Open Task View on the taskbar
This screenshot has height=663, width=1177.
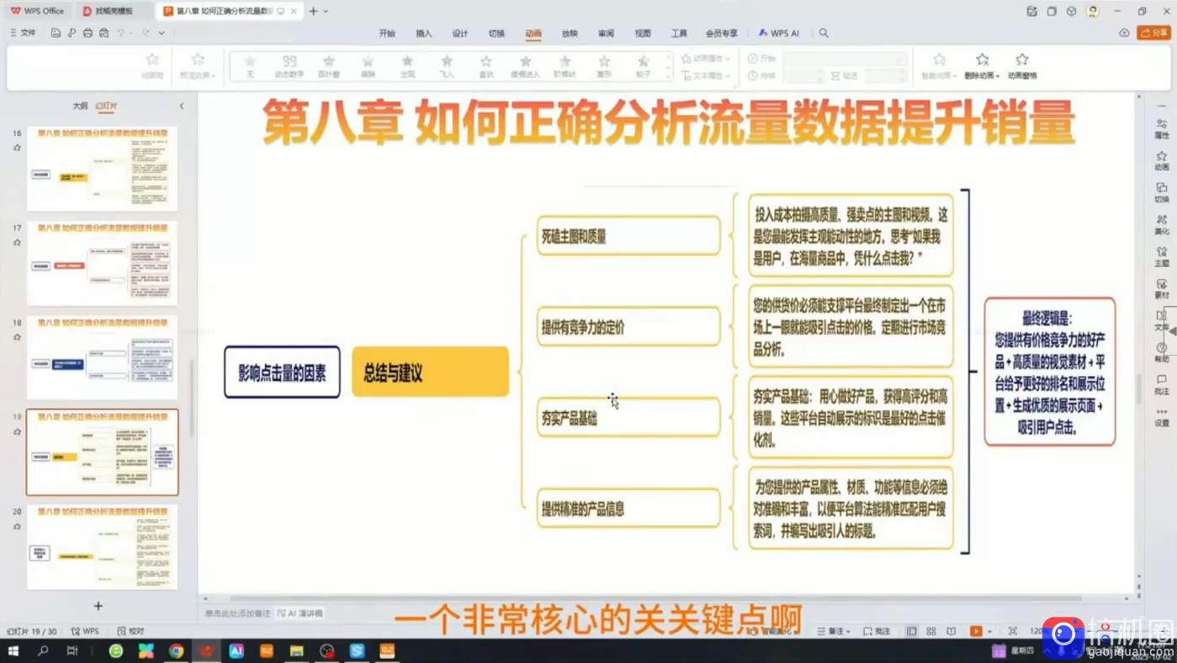(72, 650)
